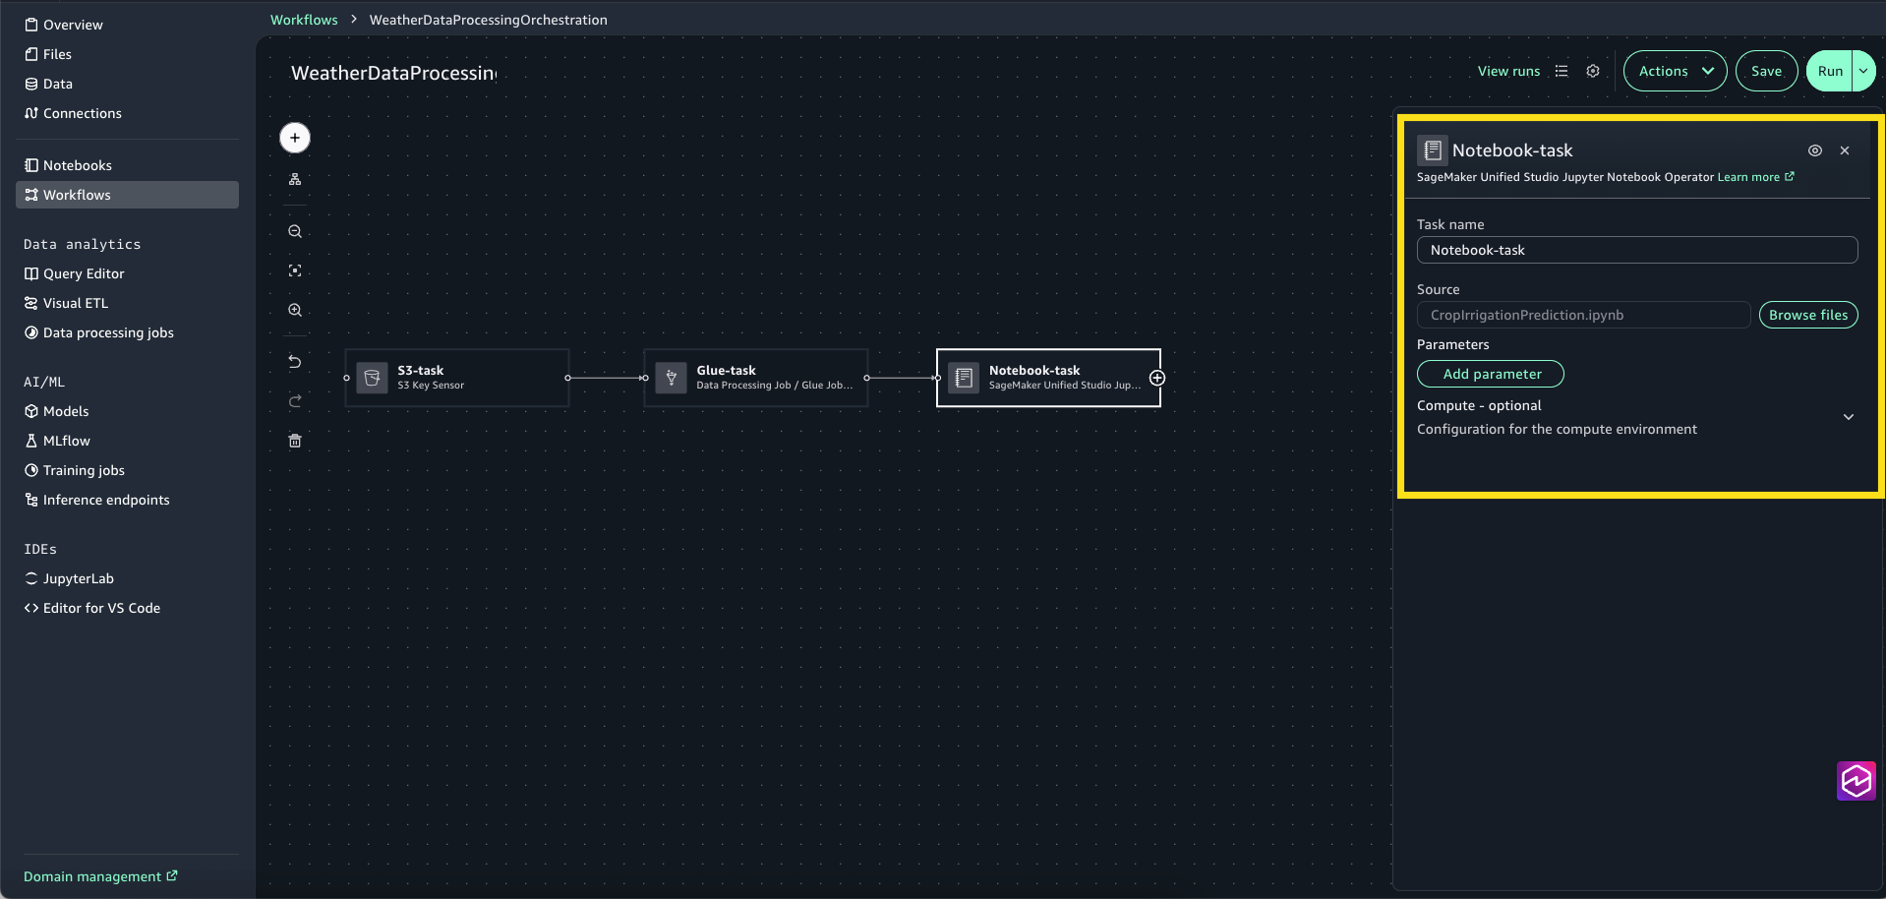This screenshot has width=1886, height=899.
Task: Click the fit-to-view canvas icon
Action: (x=295, y=270)
